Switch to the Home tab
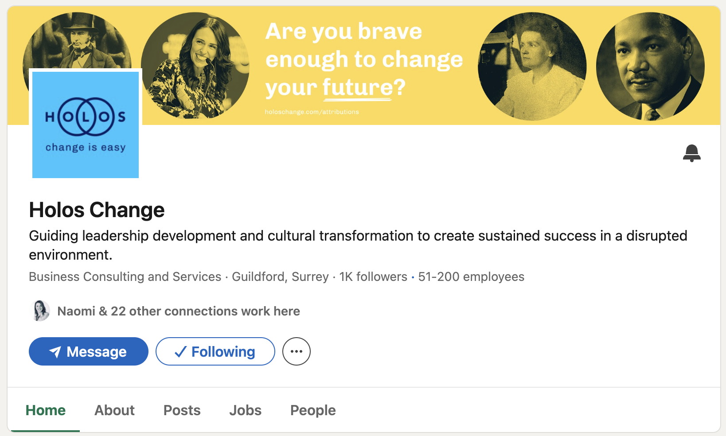Image resolution: width=726 pixels, height=436 pixels. 46,410
